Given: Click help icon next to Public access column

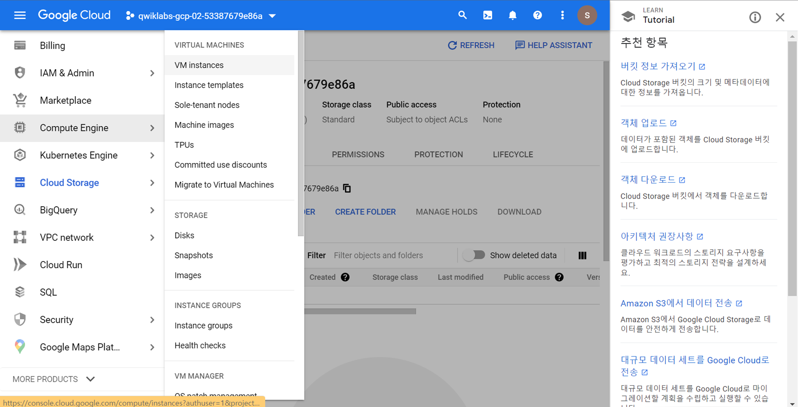Looking at the screenshot, I should click(559, 277).
